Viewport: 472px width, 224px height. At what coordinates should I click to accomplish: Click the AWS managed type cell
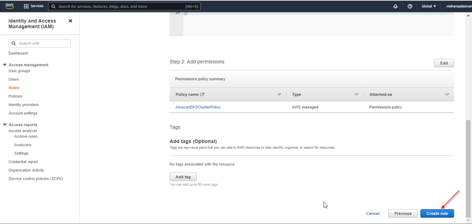305,107
